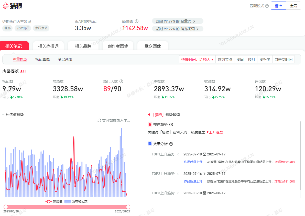The image size is (305, 216).
Task: Click the red triangle before 趋势解读
Action: [x=149, y=115]
